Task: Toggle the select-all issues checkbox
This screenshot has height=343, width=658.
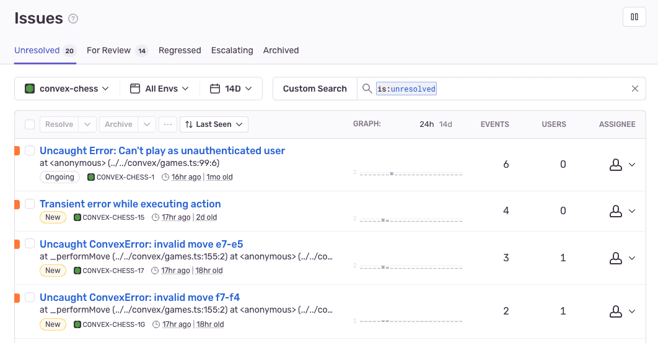Action: [30, 124]
